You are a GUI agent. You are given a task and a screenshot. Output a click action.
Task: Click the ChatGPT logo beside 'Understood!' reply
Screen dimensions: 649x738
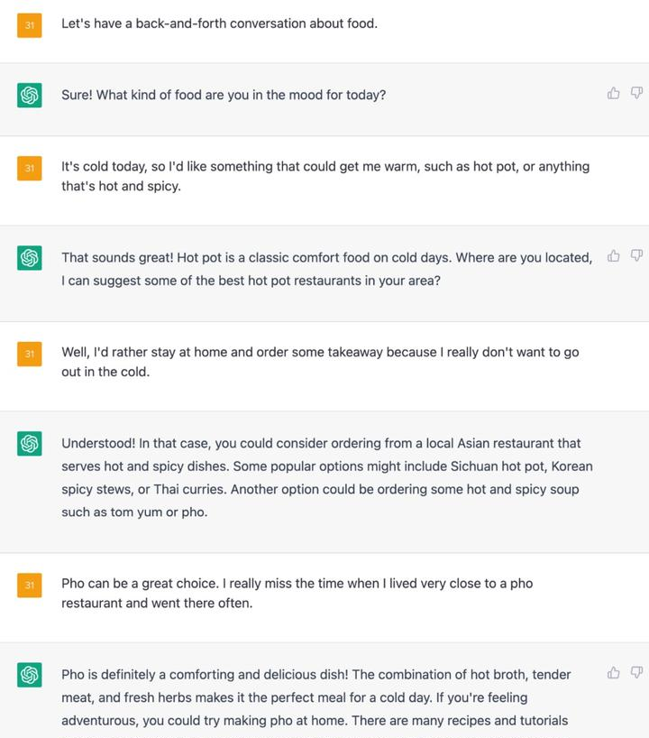[x=30, y=443]
